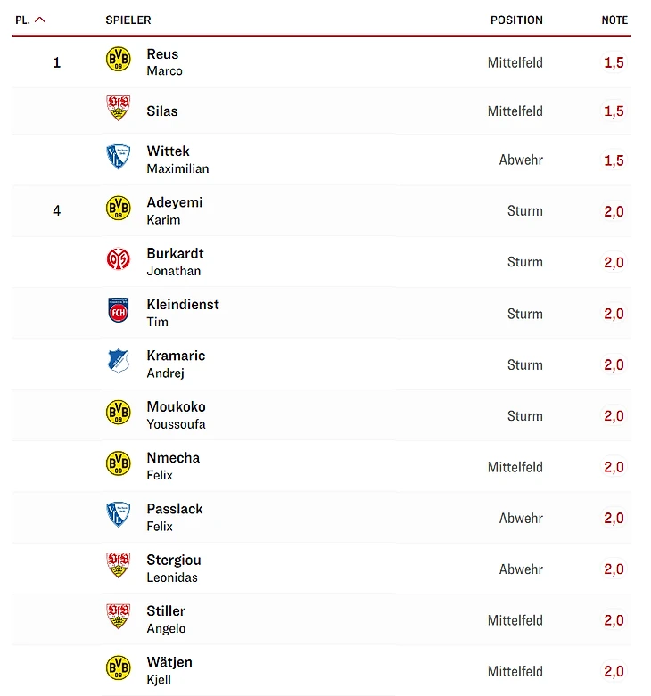
Task: Open Felix Nmecha player link
Action: point(173,466)
